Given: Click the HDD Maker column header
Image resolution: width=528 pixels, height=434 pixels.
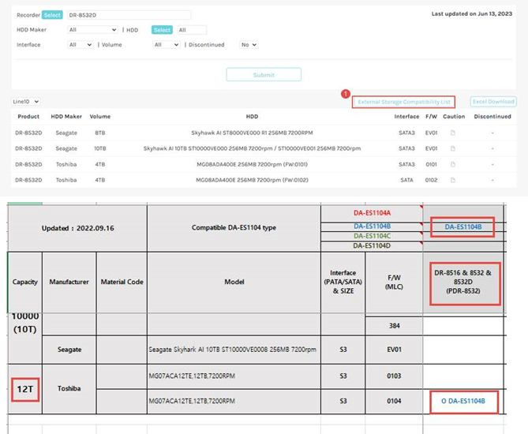Looking at the screenshot, I should (66, 117).
